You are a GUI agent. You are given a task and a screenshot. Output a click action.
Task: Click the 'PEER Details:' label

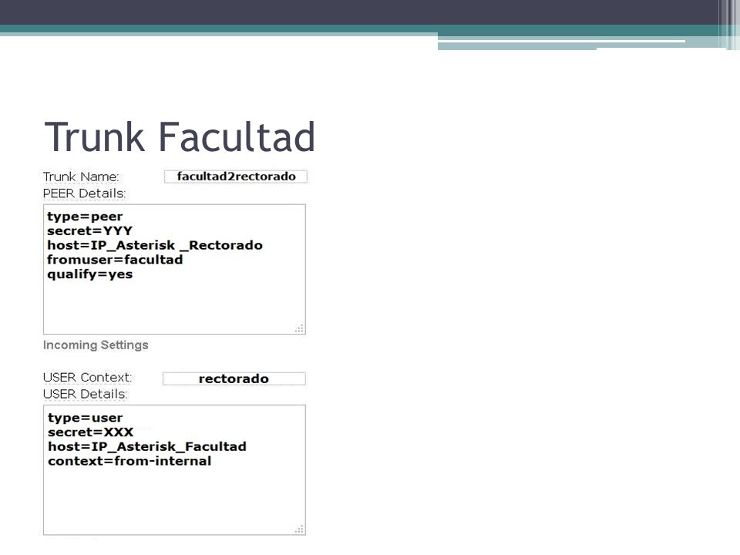tap(85, 193)
